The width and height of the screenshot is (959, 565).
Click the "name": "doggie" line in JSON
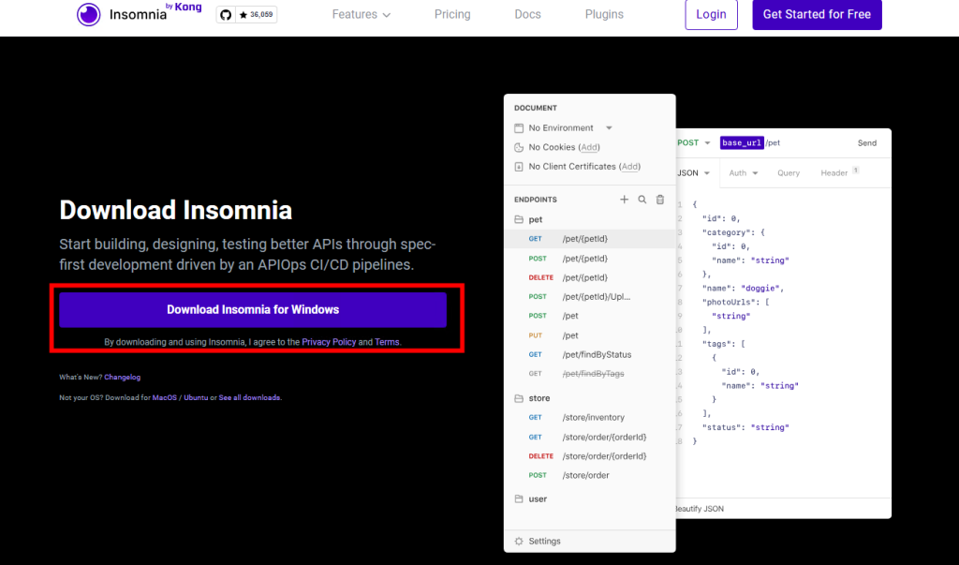(743, 289)
